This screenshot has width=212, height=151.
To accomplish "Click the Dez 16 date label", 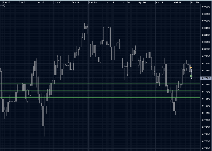I will (x=7, y=2).
